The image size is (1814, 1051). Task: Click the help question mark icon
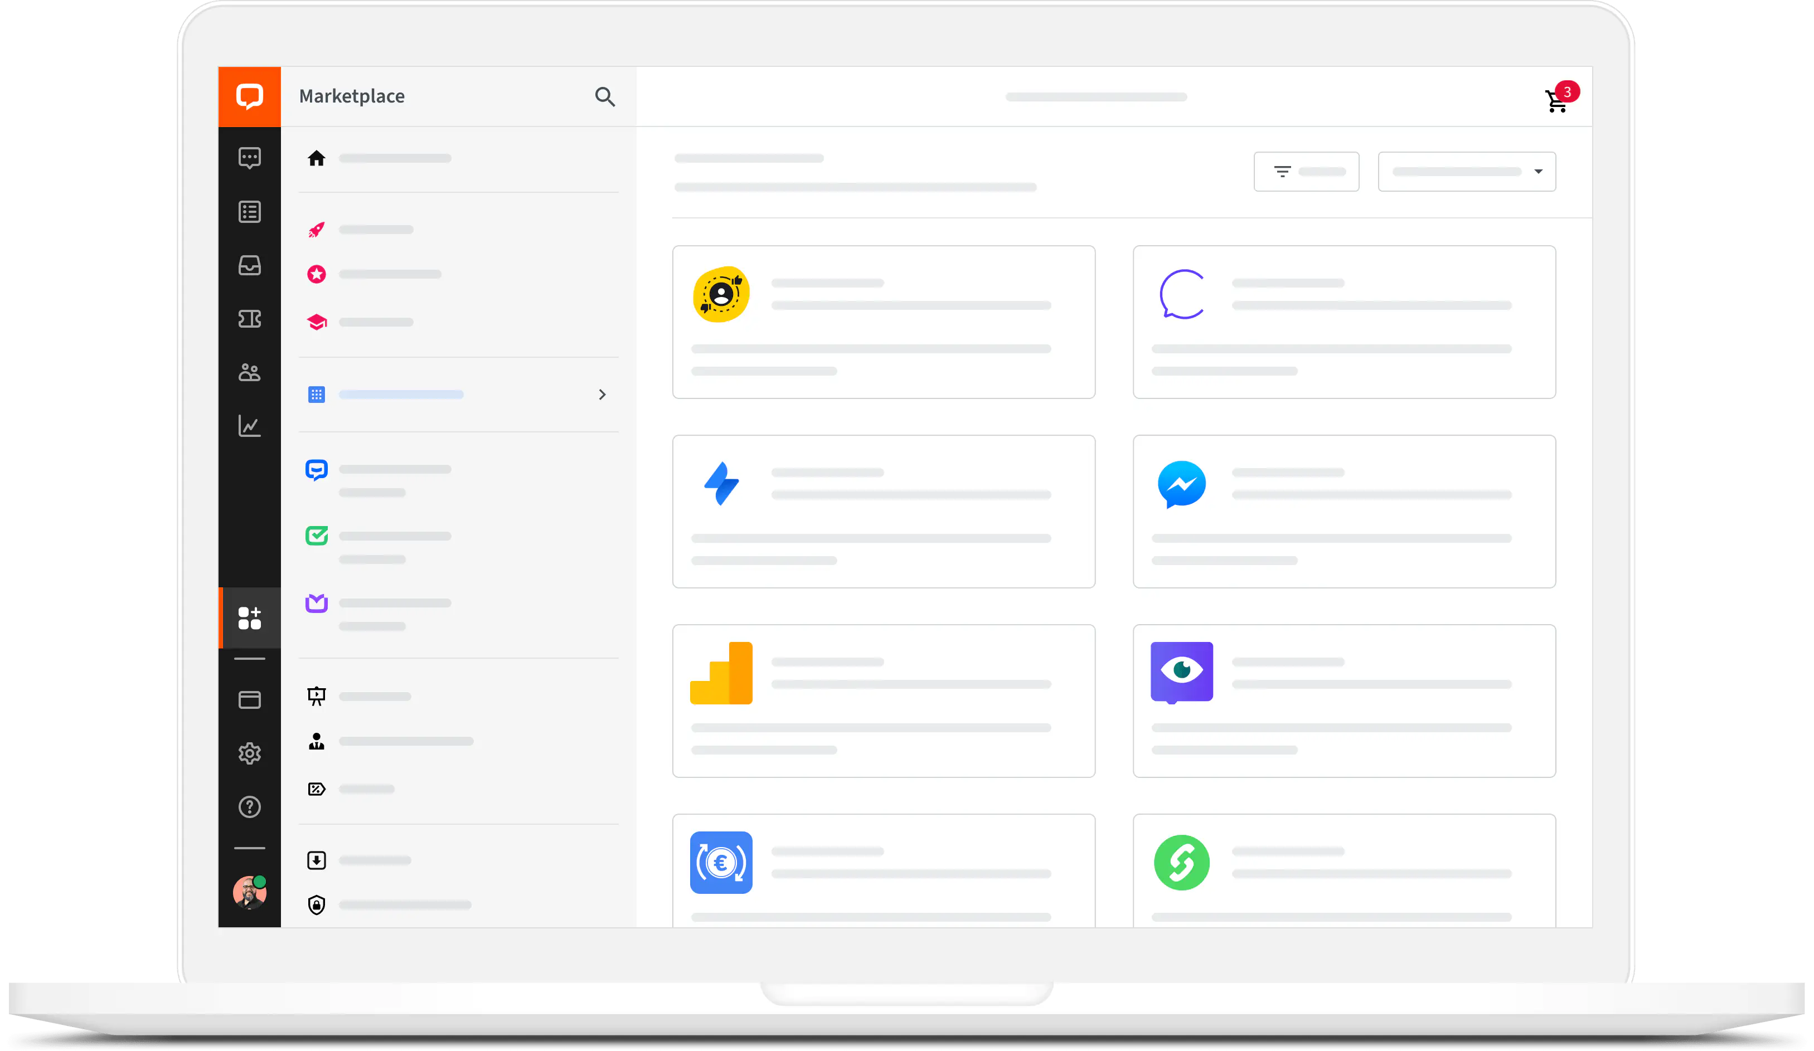(250, 807)
